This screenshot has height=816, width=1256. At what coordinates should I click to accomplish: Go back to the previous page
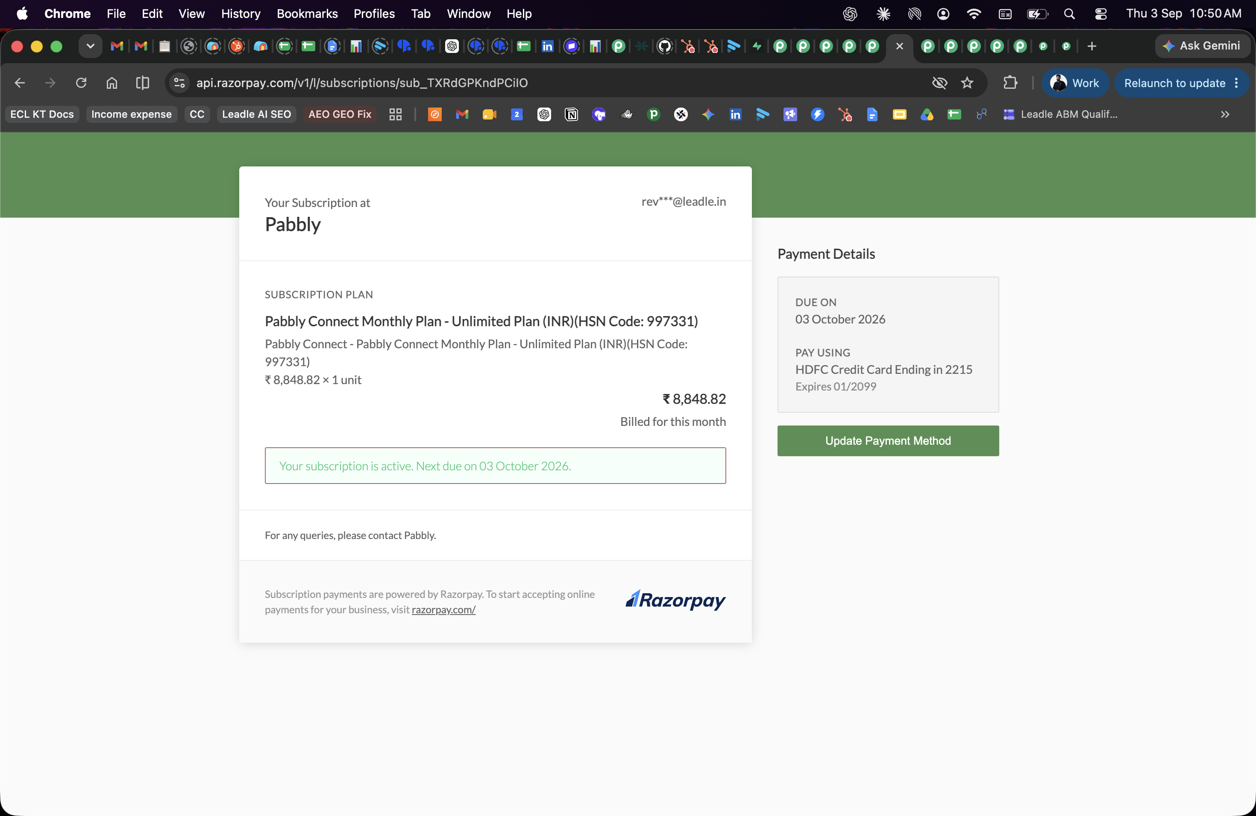point(20,83)
